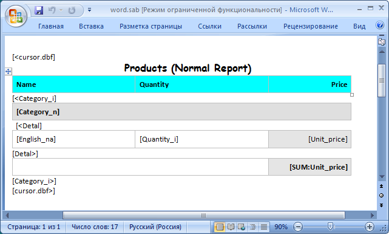This screenshot has height=234, width=389.
Task: Minimize the Word window
Action: tap(359, 10)
